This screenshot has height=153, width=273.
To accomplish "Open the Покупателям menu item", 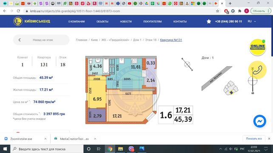I will click(153, 22).
